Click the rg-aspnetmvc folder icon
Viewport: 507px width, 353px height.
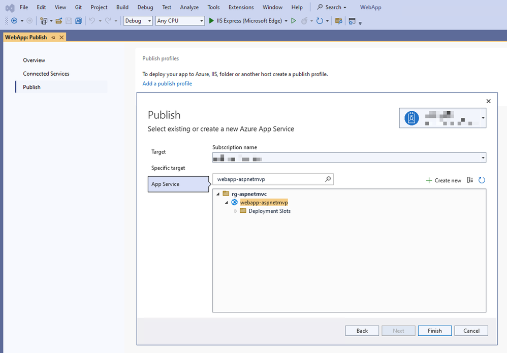226,194
